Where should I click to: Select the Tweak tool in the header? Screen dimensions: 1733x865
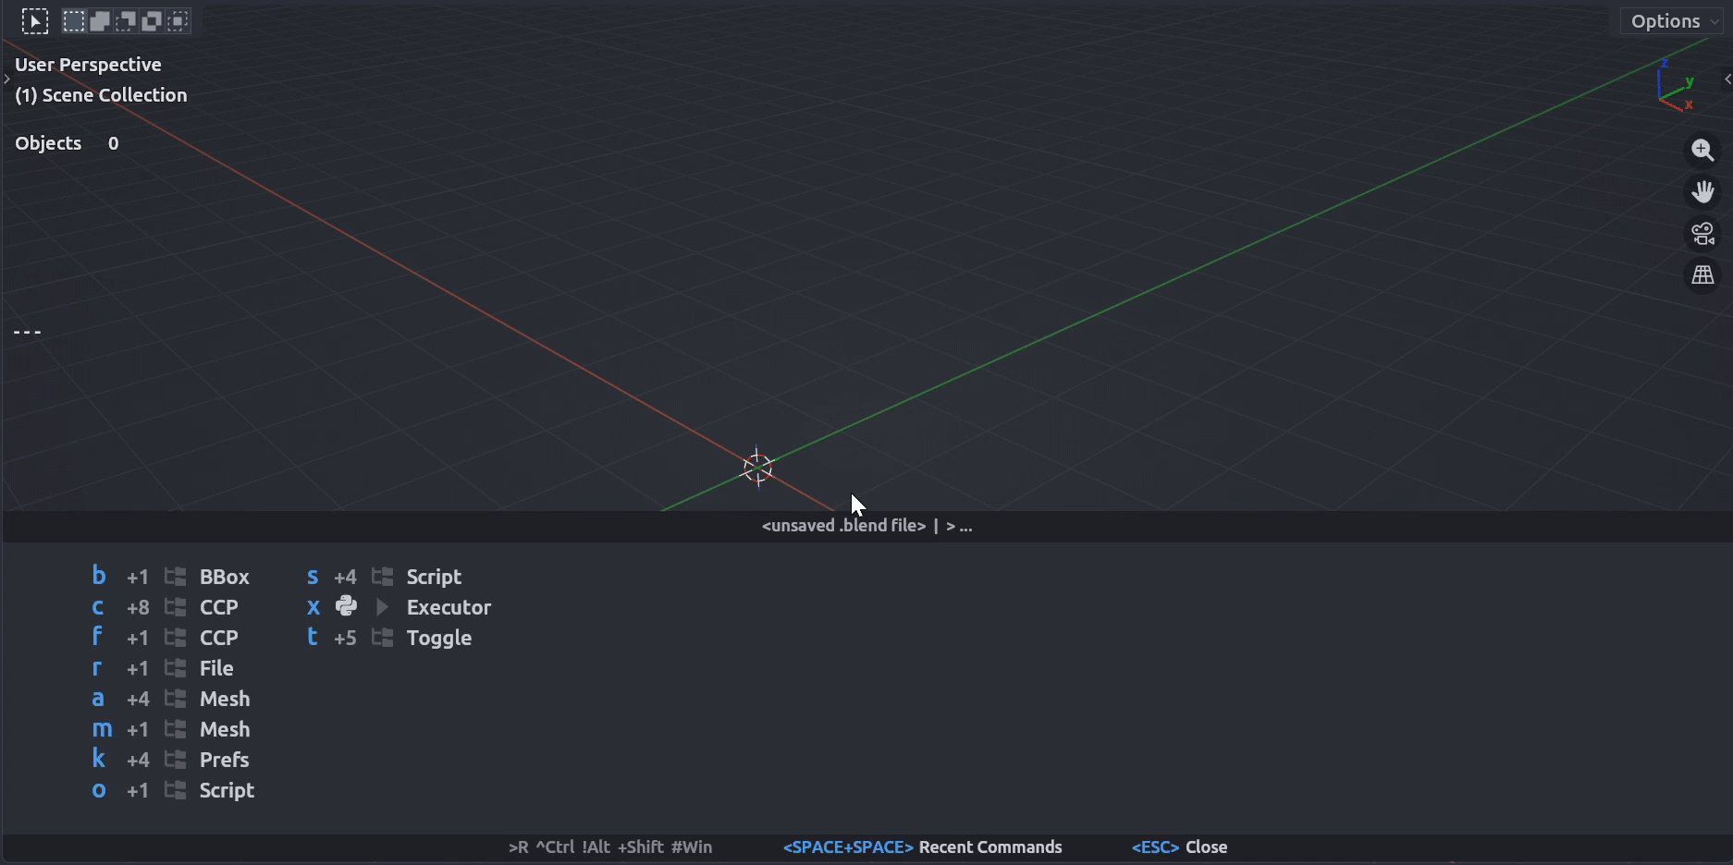[35, 20]
